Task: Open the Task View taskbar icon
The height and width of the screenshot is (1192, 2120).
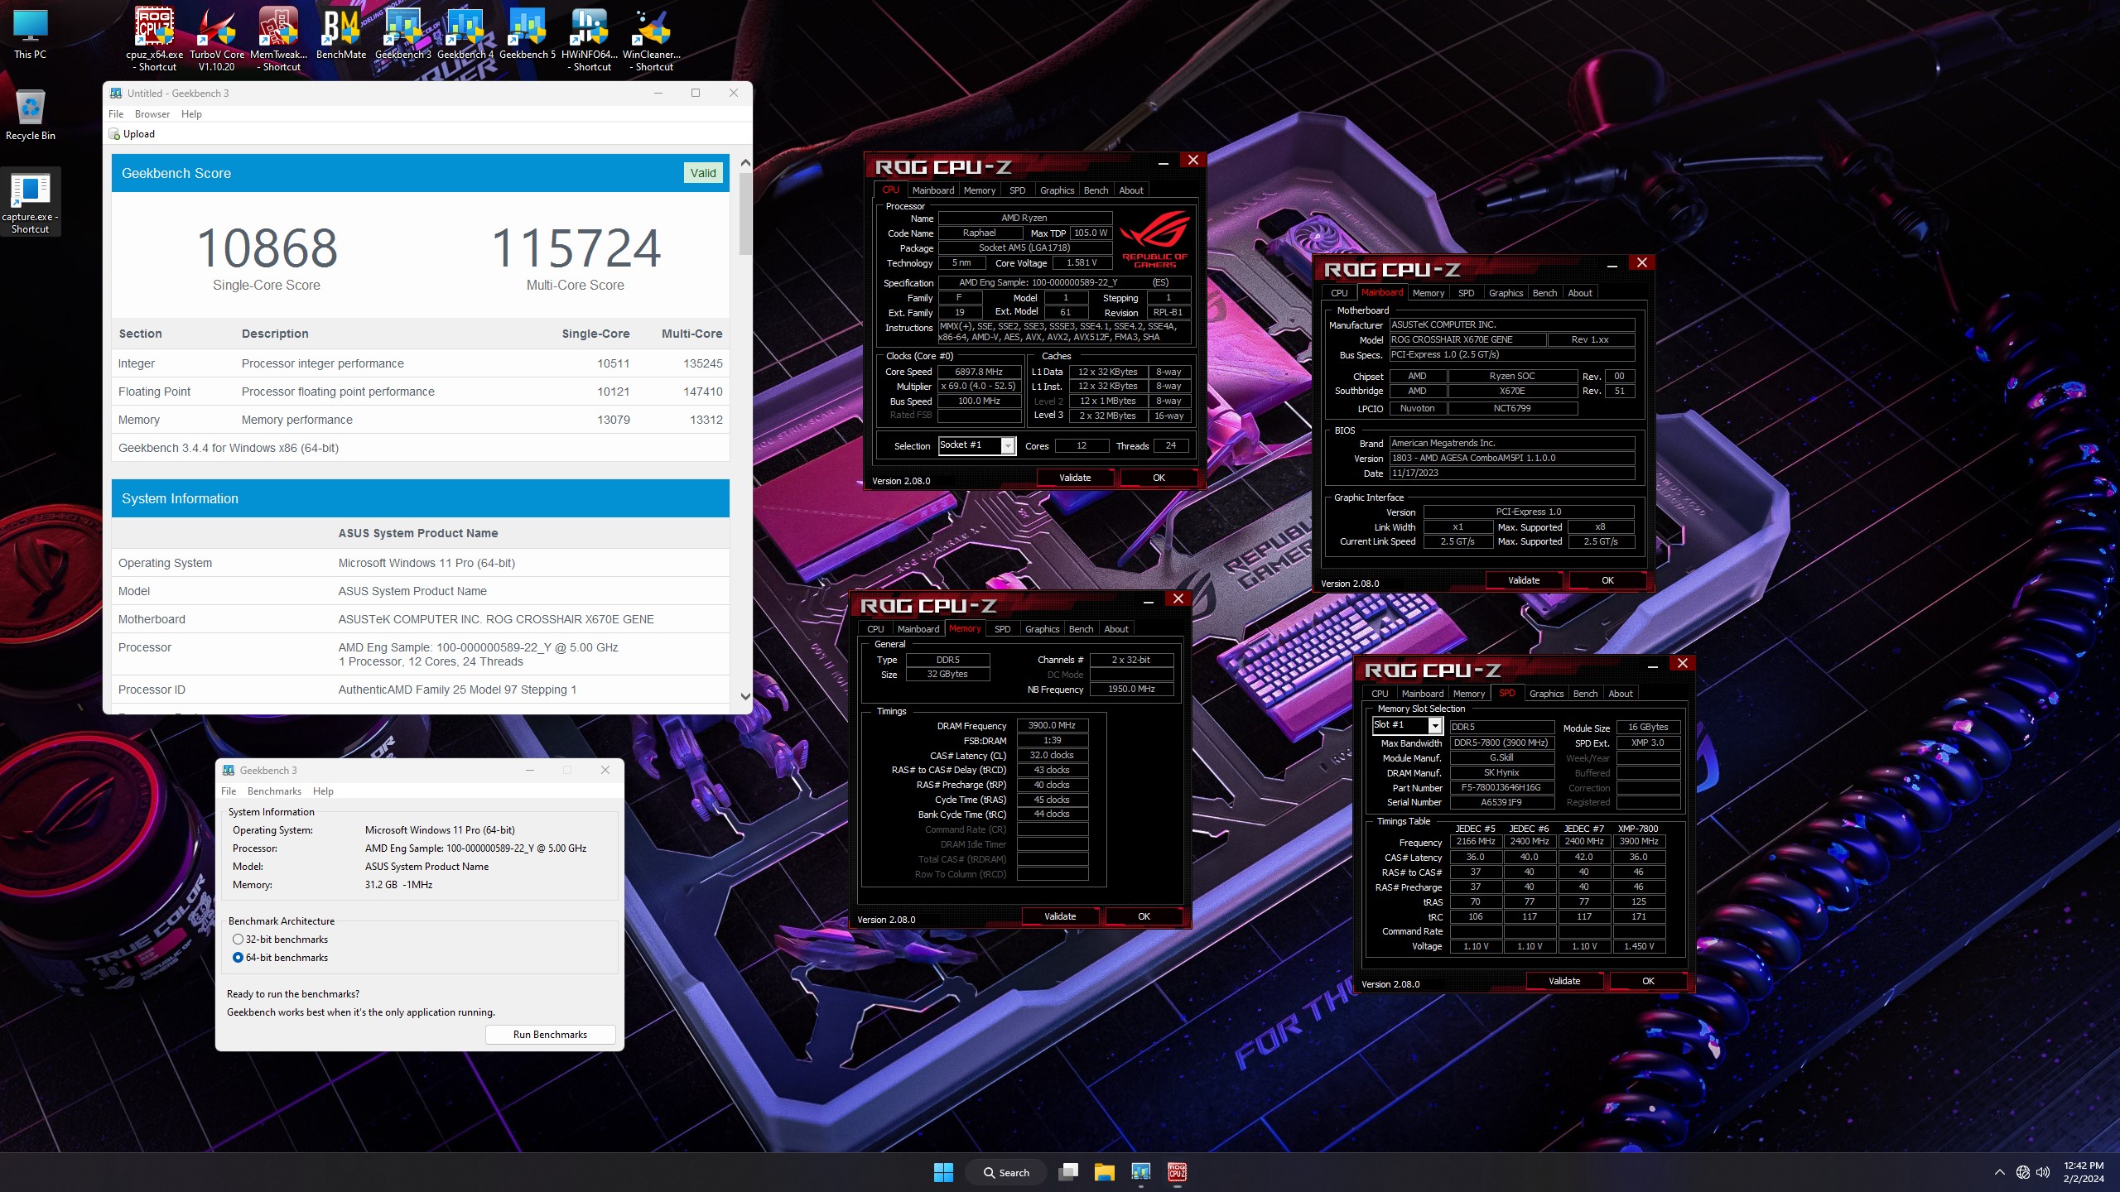Action: pos(1069,1172)
